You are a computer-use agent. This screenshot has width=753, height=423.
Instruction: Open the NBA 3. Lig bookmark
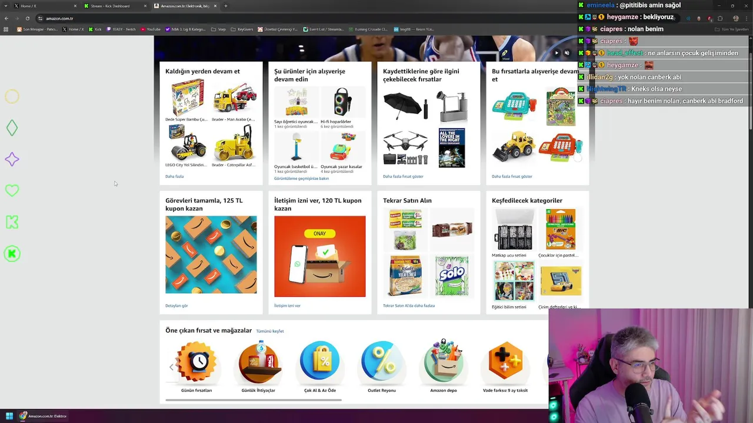tap(186, 29)
